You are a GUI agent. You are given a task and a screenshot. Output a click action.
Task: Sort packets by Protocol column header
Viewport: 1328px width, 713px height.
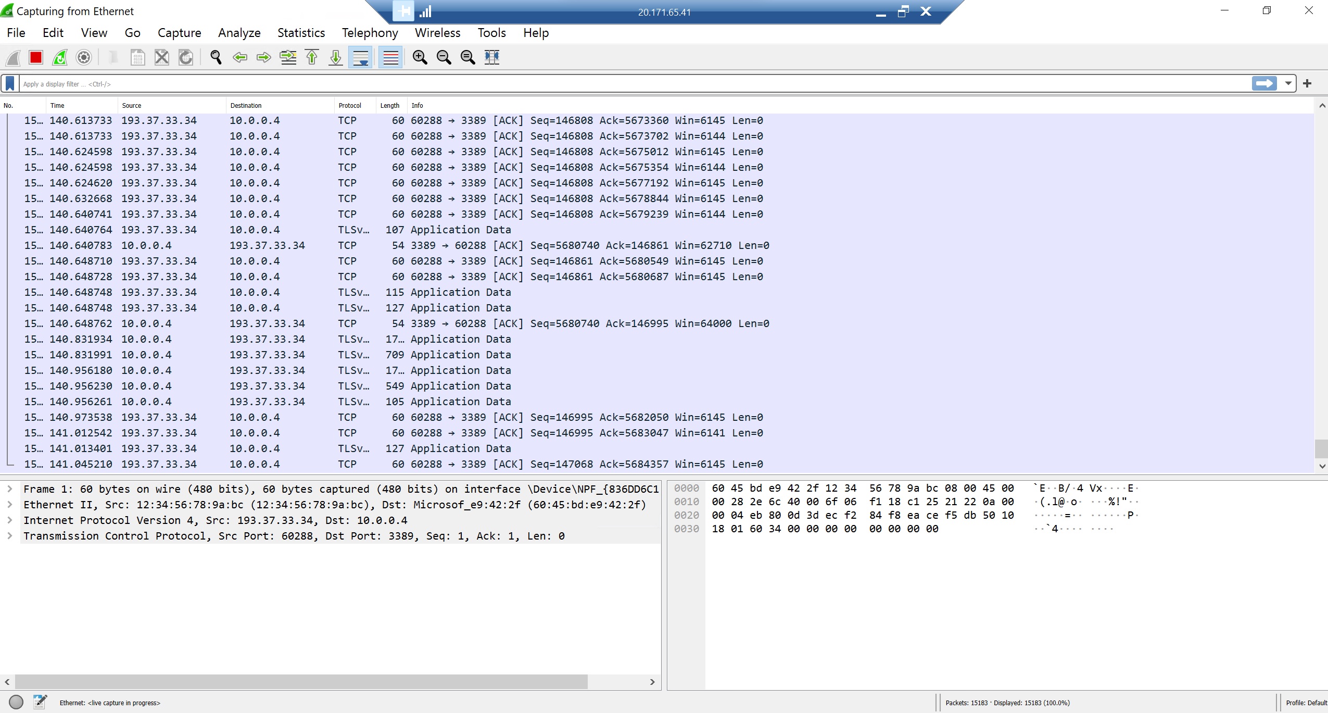(356, 105)
